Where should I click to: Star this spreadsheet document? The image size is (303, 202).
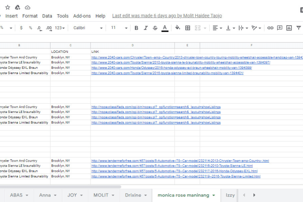click(x=6, y=7)
